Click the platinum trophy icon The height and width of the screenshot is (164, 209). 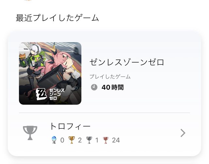pyautogui.click(x=54, y=140)
